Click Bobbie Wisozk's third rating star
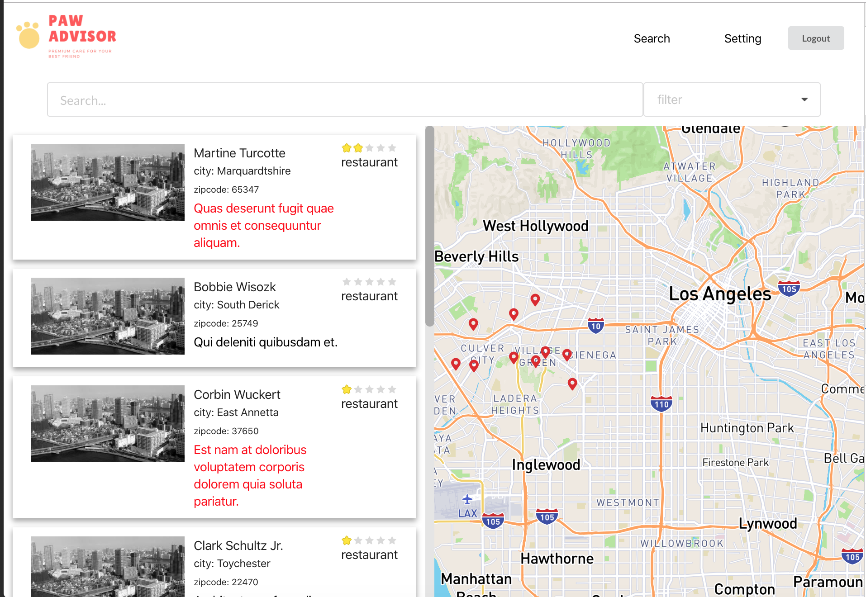Image resolution: width=866 pixels, height=597 pixels. click(370, 282)
